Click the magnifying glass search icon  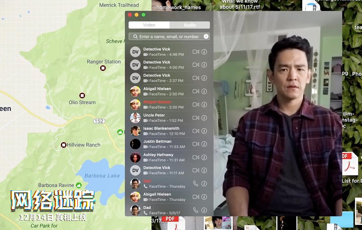coord(135,36)
